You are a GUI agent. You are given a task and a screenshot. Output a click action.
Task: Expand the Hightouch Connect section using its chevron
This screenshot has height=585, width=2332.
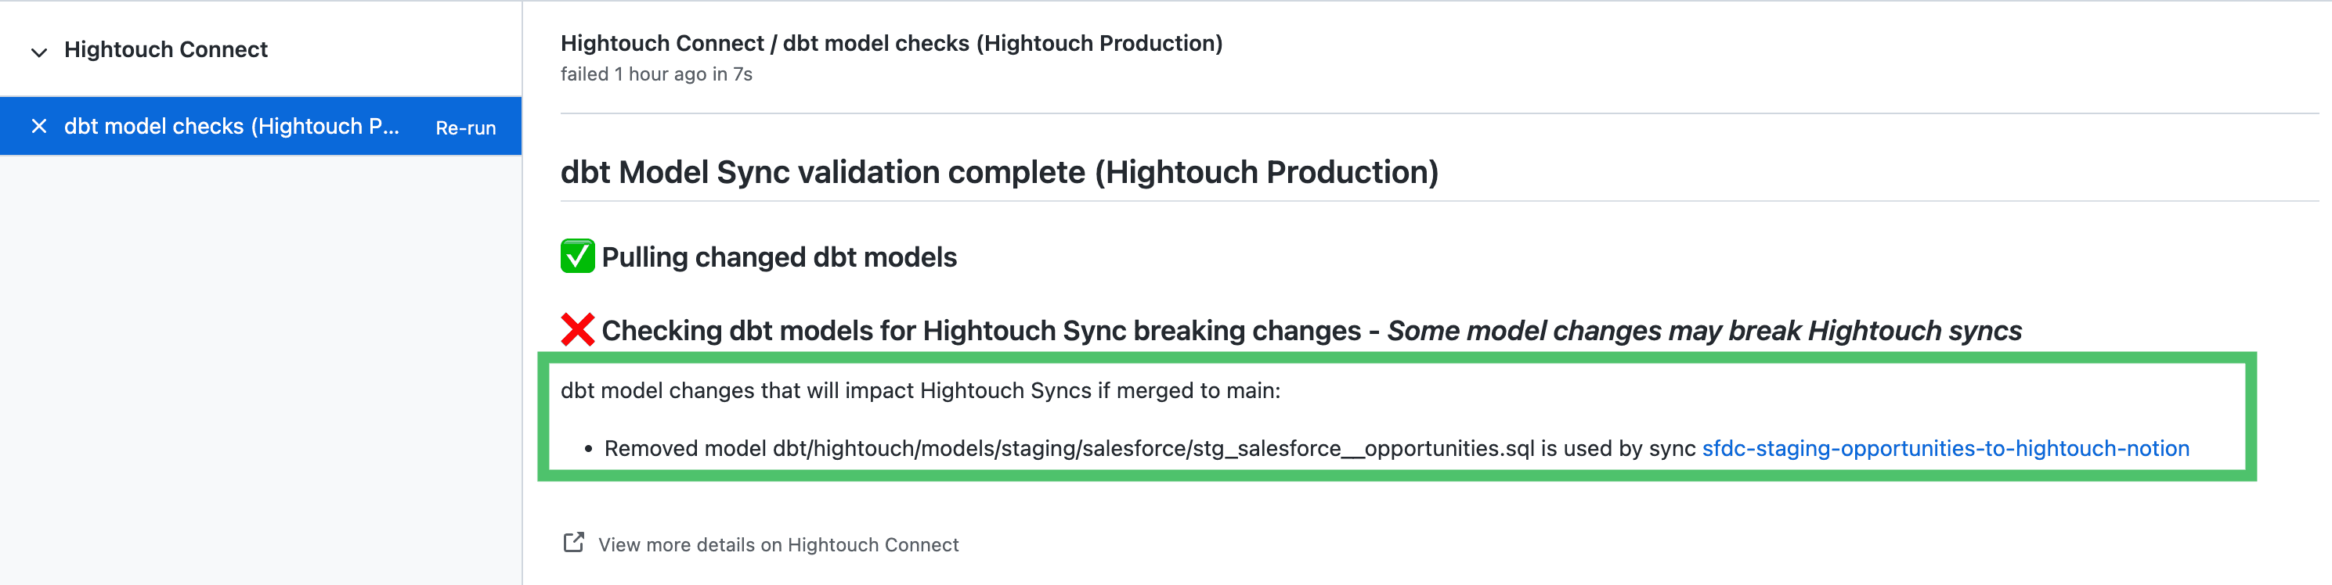click(x=38, y=51)
